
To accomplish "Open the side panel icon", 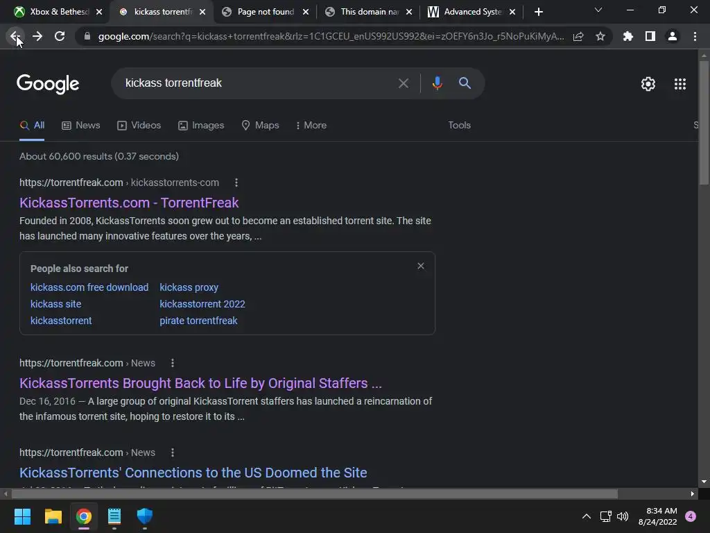I will tap(650, 36).
